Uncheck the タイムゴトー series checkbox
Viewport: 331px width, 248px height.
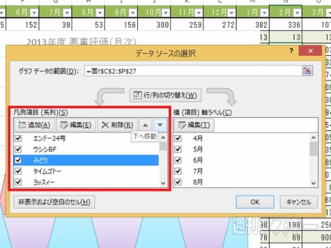[18, 172]
